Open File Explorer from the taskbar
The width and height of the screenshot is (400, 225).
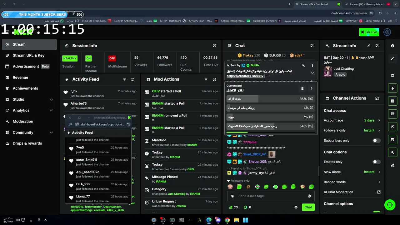click(x=236, y=220)
